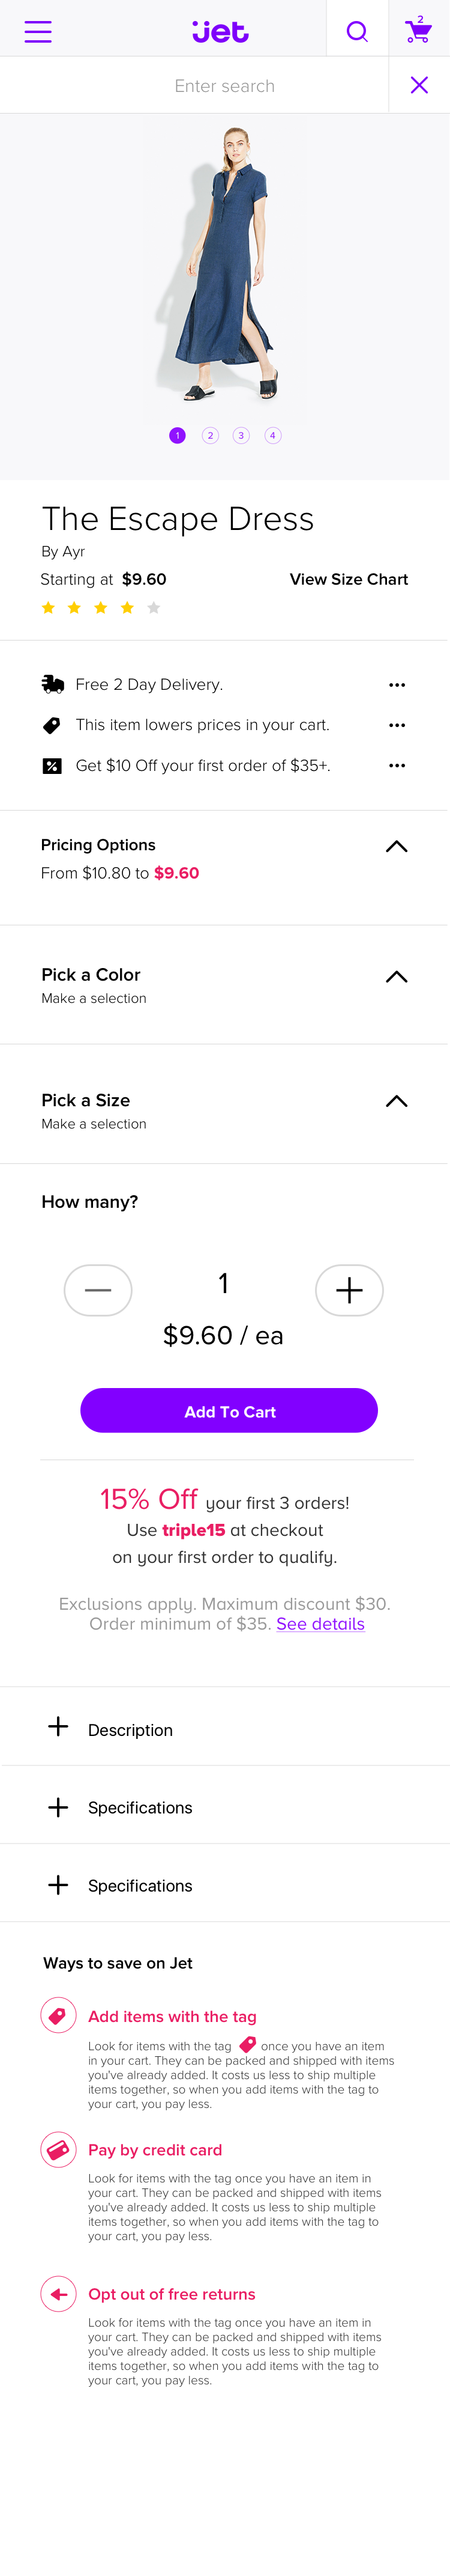Open more info for lowers prices item
The image size is (450, 2576).
pyautogui.click(x=397, y=725)
